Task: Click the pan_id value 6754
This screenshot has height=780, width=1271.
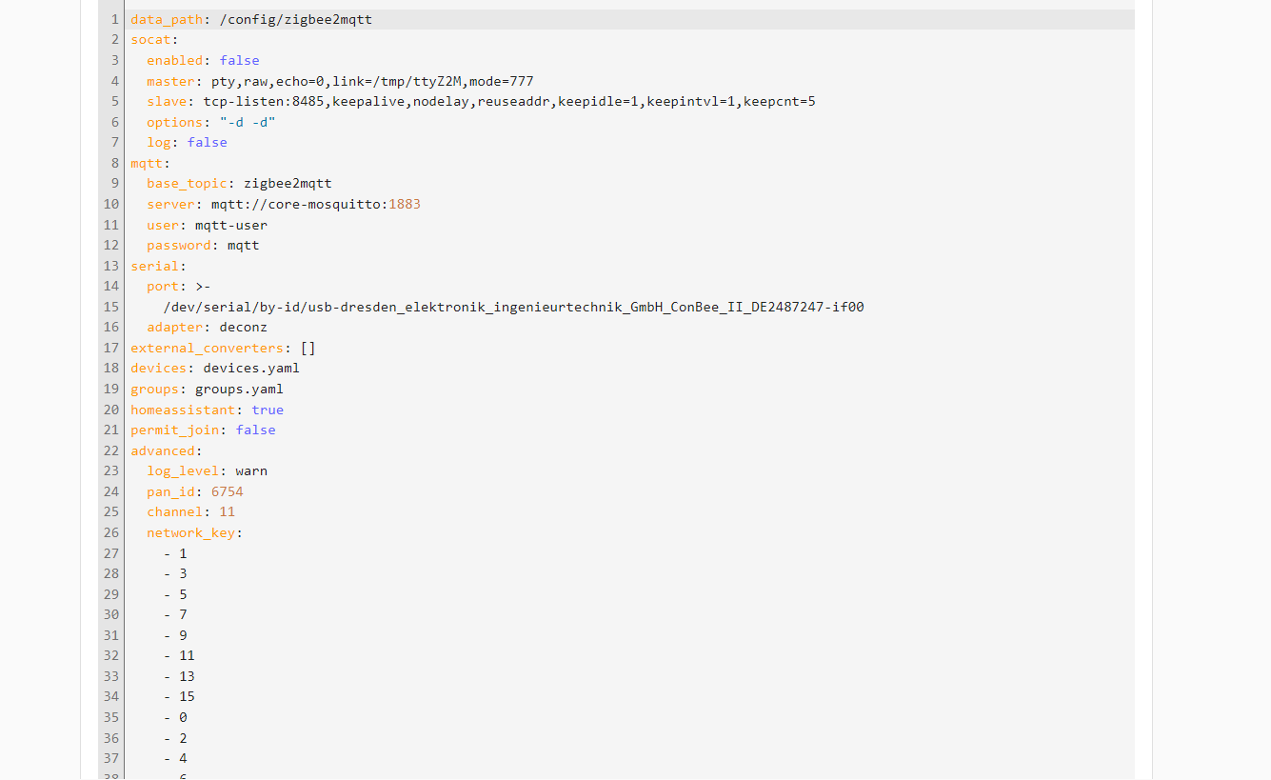Action: click(228, 490)
